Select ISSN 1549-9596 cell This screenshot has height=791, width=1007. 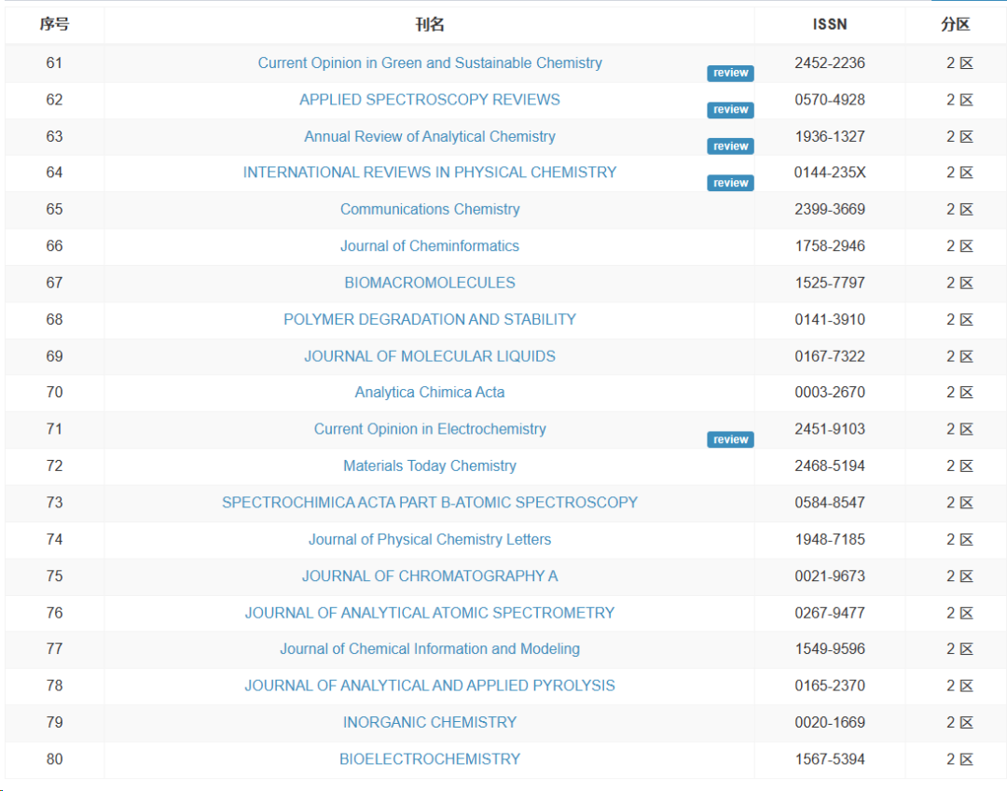pyautogui.click(x=830, y=649)
